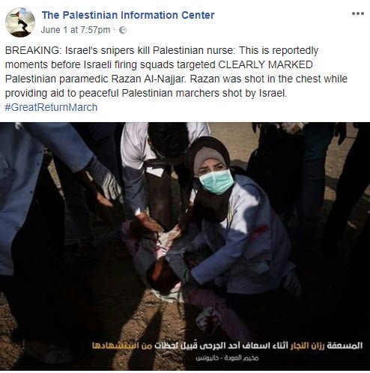
Task: Click the yellow highlighted Arabic name in caption
Action: (307, 345)
